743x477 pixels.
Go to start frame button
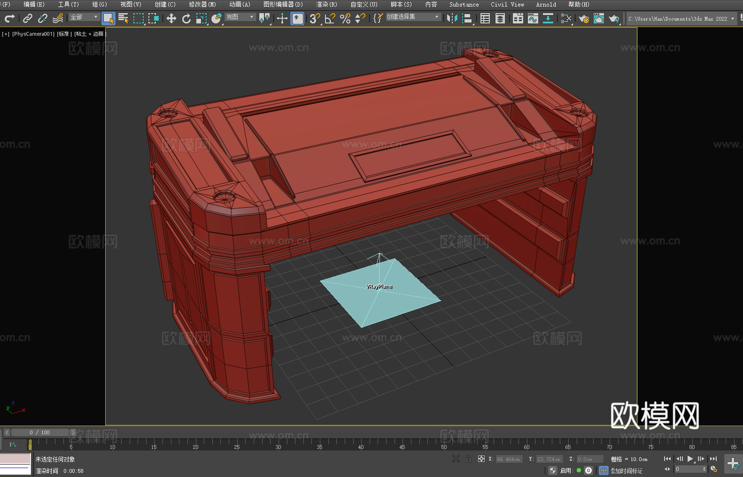(x=667, y=459)
